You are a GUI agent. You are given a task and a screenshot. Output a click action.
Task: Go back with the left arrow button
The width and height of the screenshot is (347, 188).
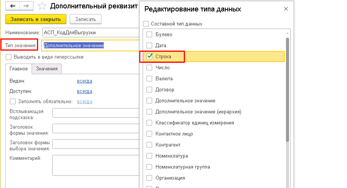pyautogui.click(x=13, y=6)
